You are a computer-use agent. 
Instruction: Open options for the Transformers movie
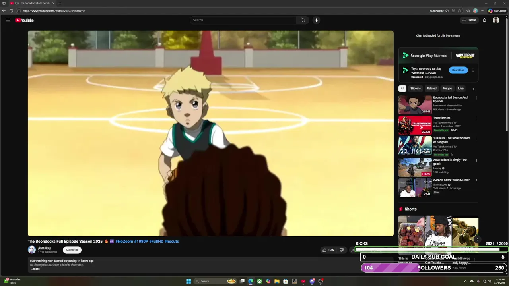point(476,118)
